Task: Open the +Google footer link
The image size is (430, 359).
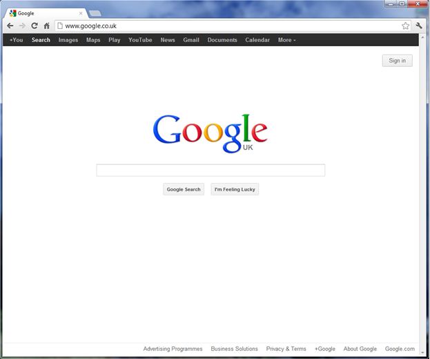Action: [x=324, y=349]
